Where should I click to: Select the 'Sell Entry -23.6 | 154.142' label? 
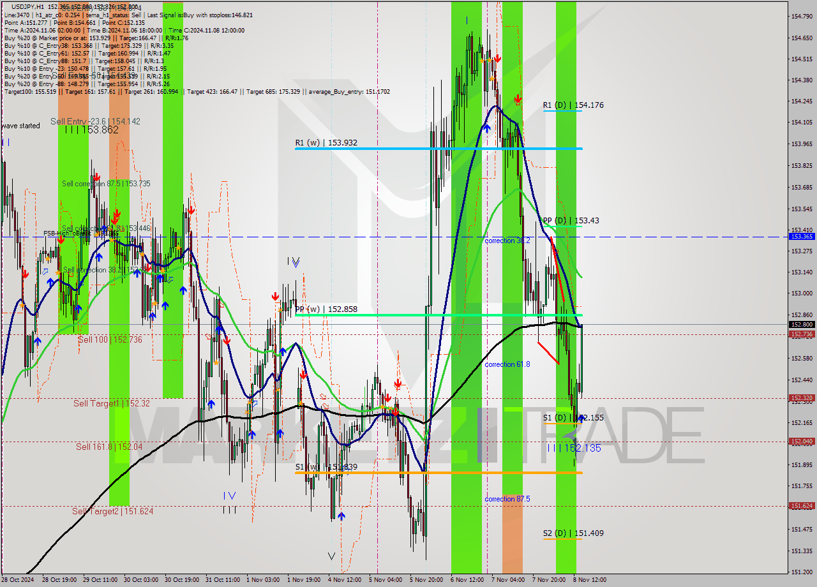(96, 121)
